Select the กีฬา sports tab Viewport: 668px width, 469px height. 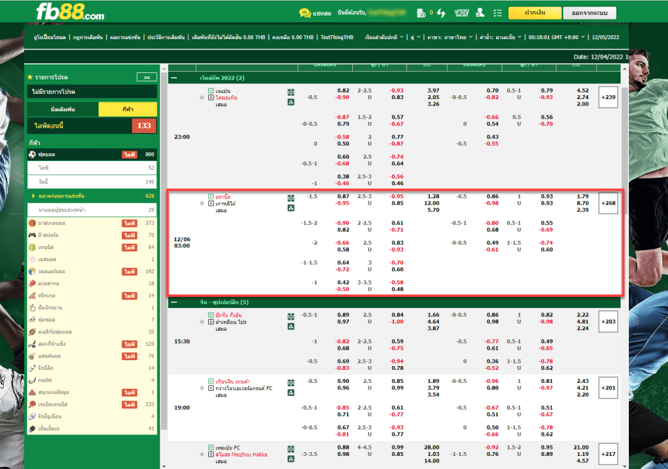point(127,110)
